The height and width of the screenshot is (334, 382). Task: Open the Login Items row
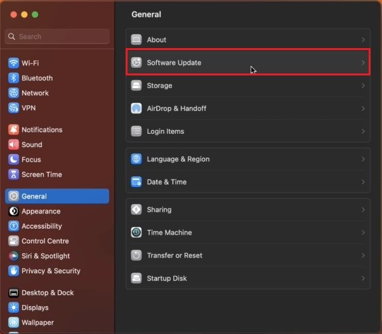pyautogui.click(x=247, y=131)
